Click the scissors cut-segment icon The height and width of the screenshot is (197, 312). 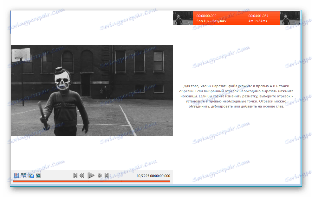[24, 175]
